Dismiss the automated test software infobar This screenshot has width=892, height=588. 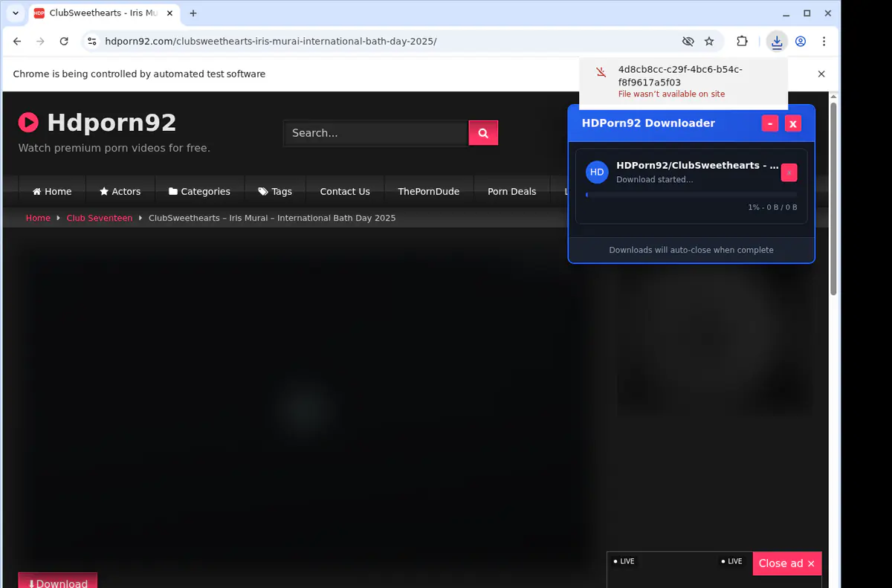click(x=821, y=74)
